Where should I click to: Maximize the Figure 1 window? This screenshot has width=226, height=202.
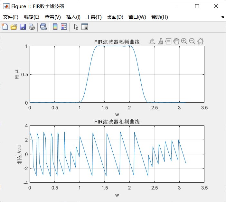point(197,6)
